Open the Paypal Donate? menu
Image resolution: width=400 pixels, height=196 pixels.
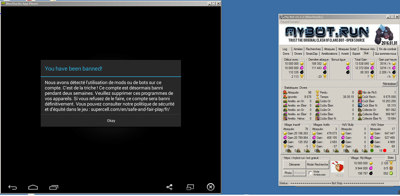(290, 22)
